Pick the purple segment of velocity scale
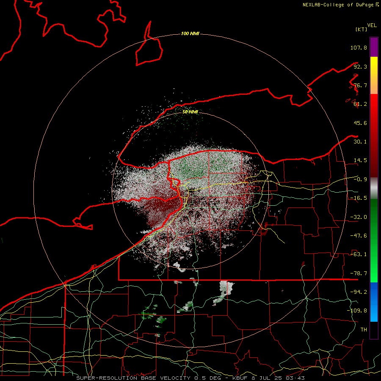This screenshot has height=381, width=381. tap(374, 47)
